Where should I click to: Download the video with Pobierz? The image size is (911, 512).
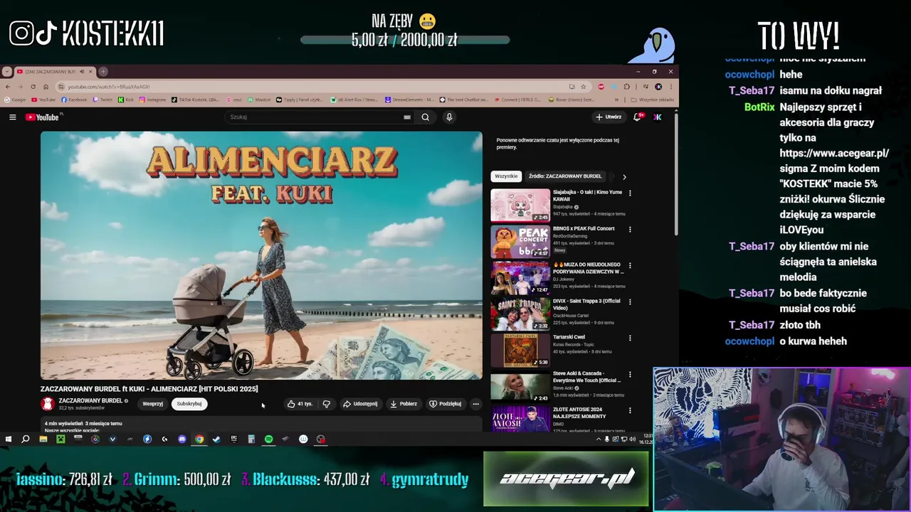[x=404, y=404]
